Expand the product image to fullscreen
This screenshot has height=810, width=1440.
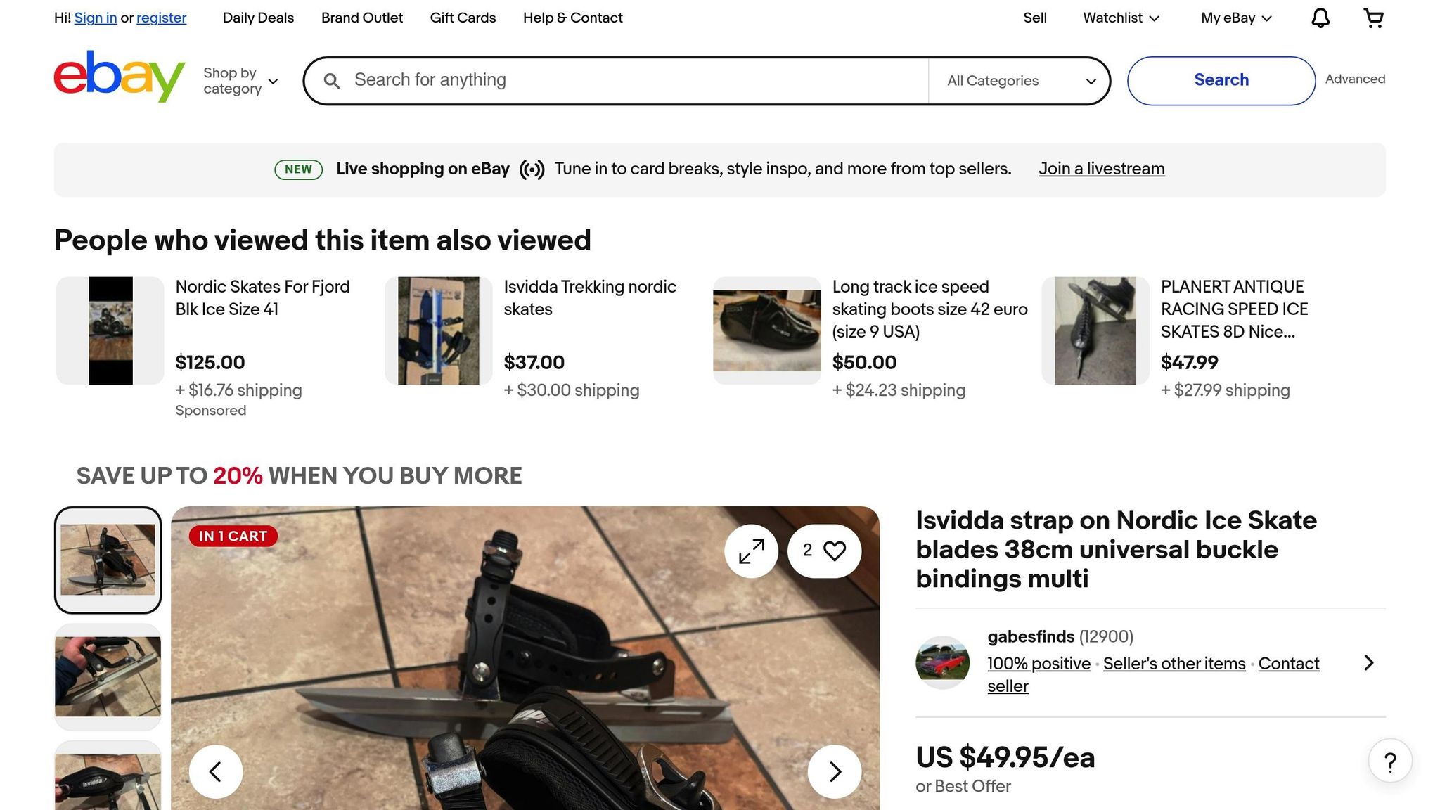tap(751, 551)
